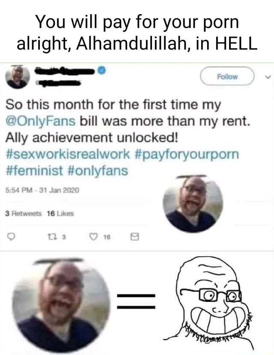This screenshot has width=274, height=355.
Task: Click the blue verified badge icon
Action: [x=101, y=70]
